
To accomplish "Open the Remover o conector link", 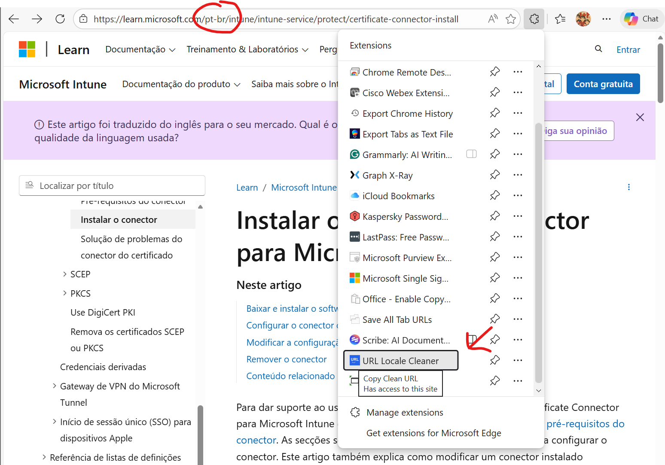I will (x=286, y=359).
